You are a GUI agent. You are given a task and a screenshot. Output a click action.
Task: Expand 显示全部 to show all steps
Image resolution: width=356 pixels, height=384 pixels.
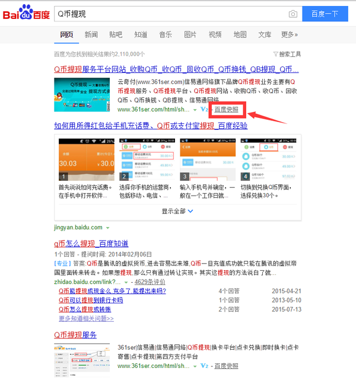click(177, 211)
